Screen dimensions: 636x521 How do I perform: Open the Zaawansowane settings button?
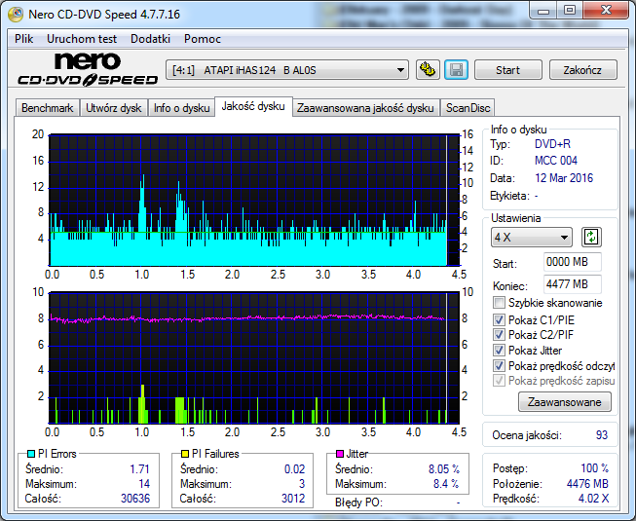[564, 402]
